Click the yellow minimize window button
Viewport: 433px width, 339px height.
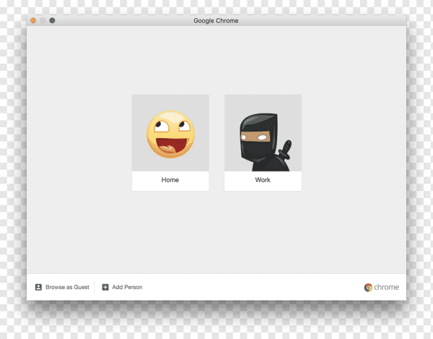(43, 20)
